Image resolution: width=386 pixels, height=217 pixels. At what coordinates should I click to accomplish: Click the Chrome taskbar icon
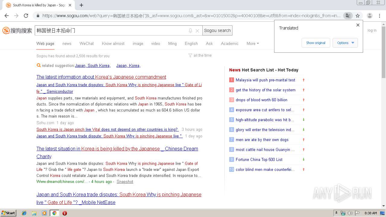[54, 213]
